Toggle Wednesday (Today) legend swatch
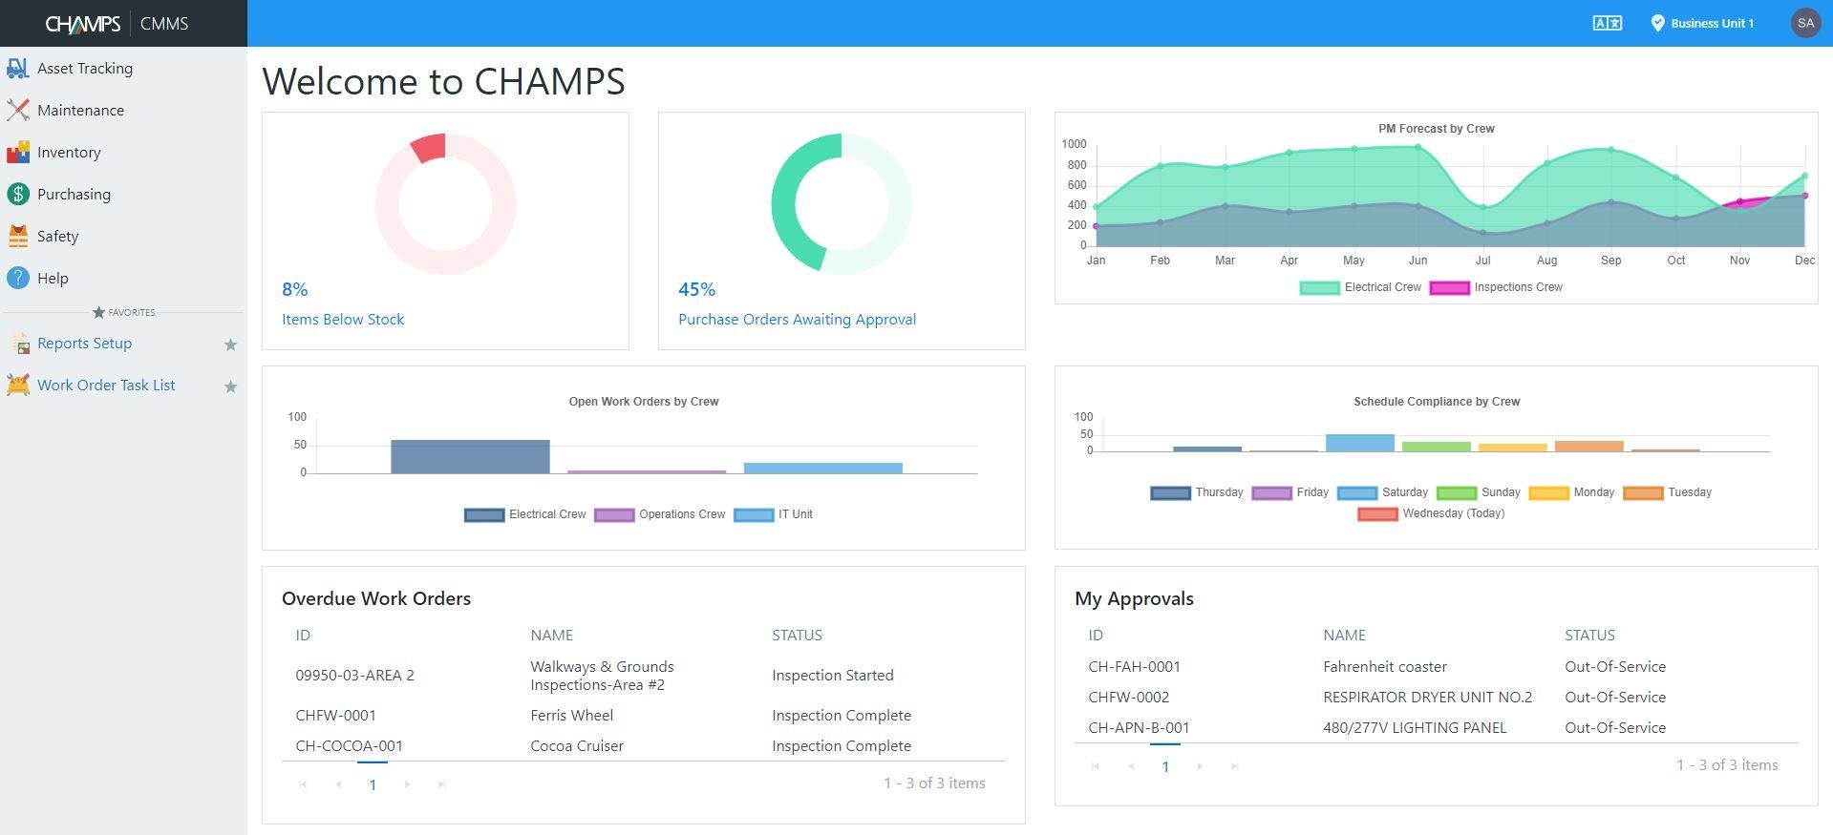The width and height of the screenshot is (1833, 835). [1377, 514]
